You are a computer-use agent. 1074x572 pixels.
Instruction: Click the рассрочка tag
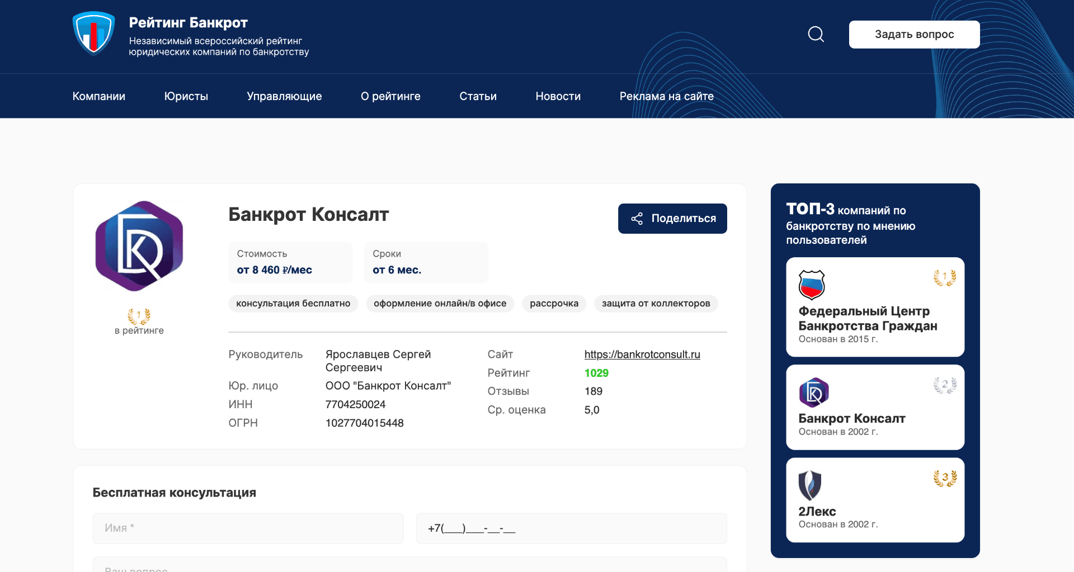pos(554,304)
